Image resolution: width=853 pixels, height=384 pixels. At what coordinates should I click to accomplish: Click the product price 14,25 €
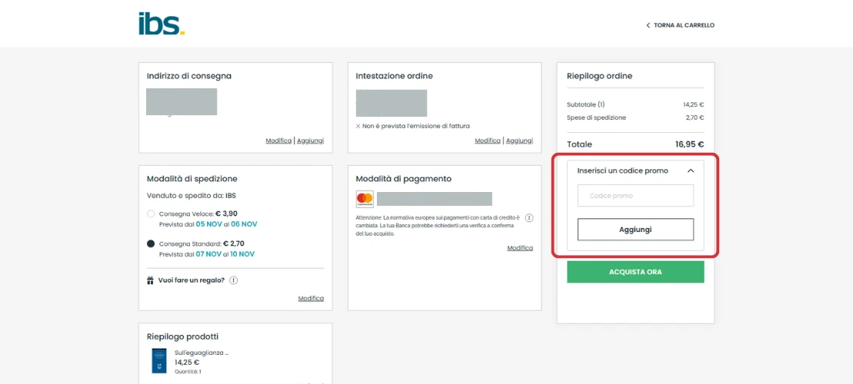point(187,362)
